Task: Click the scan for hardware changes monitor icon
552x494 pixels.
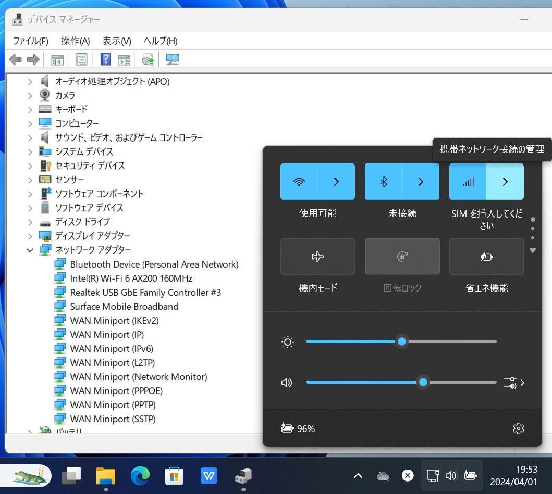Action: pyautogui.click(x=172, y=60)
